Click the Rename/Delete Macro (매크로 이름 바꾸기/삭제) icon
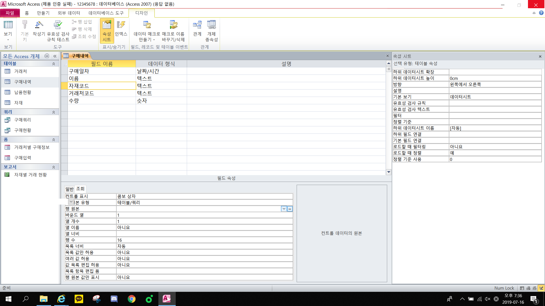Screen dimensions: 545x306 coord(173,31)
